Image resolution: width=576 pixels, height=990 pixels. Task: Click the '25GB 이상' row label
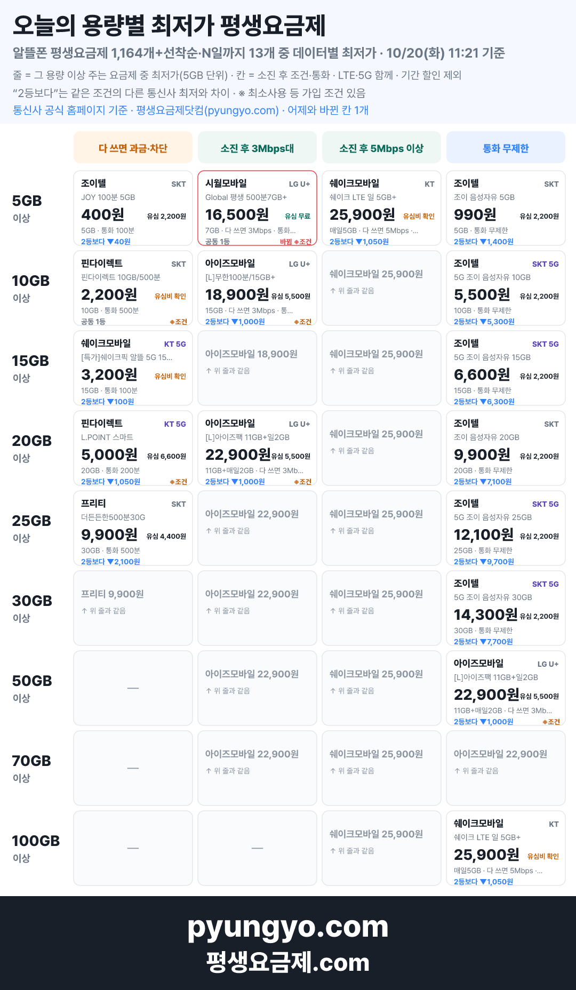[31, 528]
